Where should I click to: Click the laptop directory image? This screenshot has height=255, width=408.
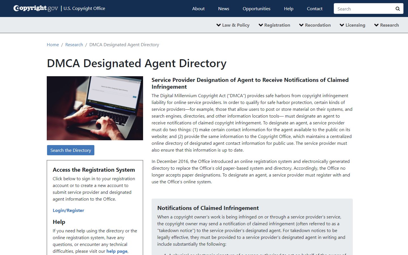tap(95, 108)
